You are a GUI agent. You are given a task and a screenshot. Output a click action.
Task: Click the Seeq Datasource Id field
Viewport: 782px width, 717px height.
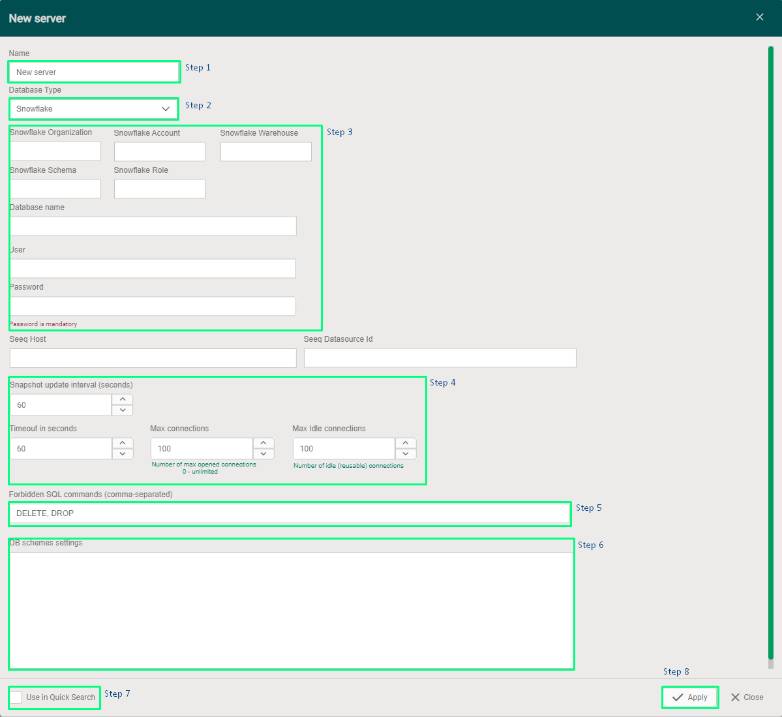pyautogui.click(x=440, y=358)
